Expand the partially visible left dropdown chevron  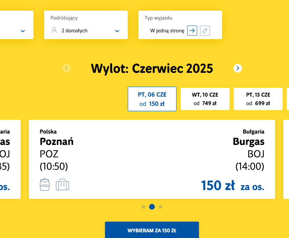tap(23, 31)
